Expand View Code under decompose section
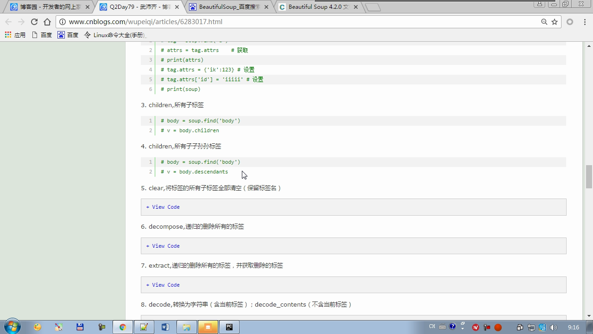 [163, 246]
